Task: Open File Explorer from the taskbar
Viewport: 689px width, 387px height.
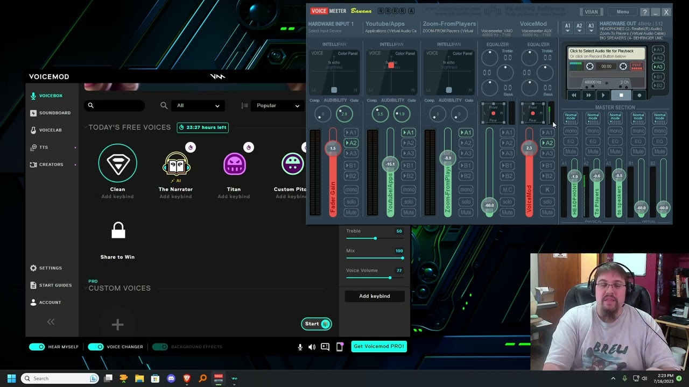Action: (139, 378)
